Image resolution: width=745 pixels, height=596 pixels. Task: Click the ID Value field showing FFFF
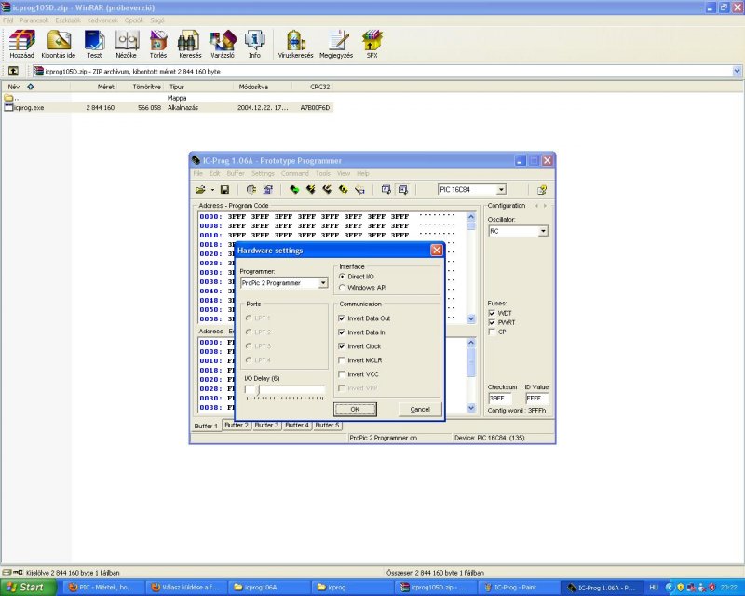point(537,399)
